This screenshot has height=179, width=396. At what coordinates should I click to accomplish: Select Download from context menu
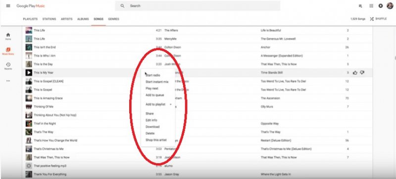tap(152, 127)
